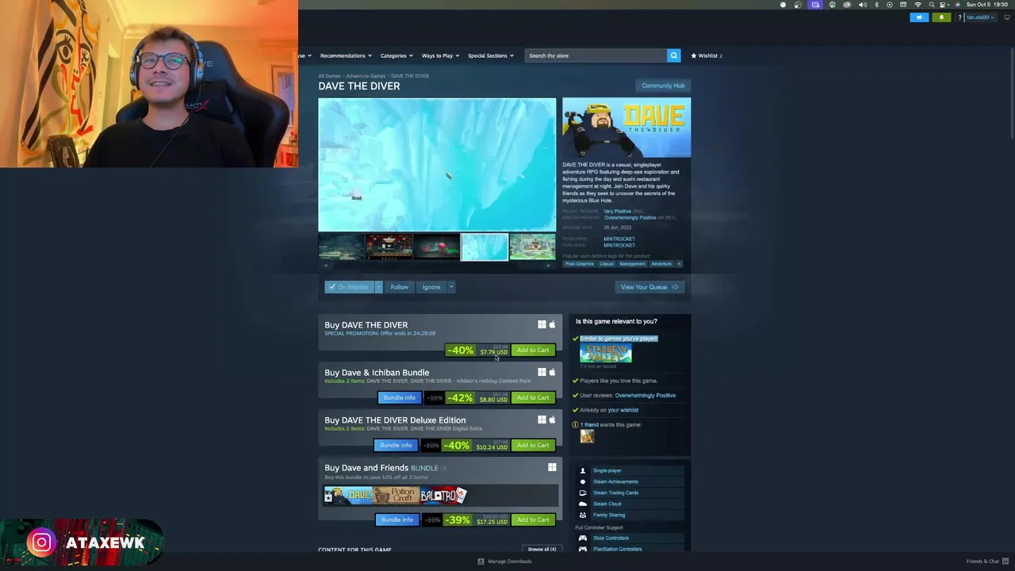
Task: Click View Your Queue
Action: click(x=649, y=287)
